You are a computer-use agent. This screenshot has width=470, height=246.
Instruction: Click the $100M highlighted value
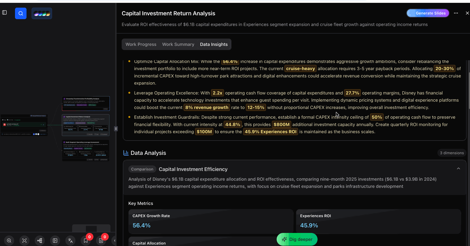click(204, 132)
